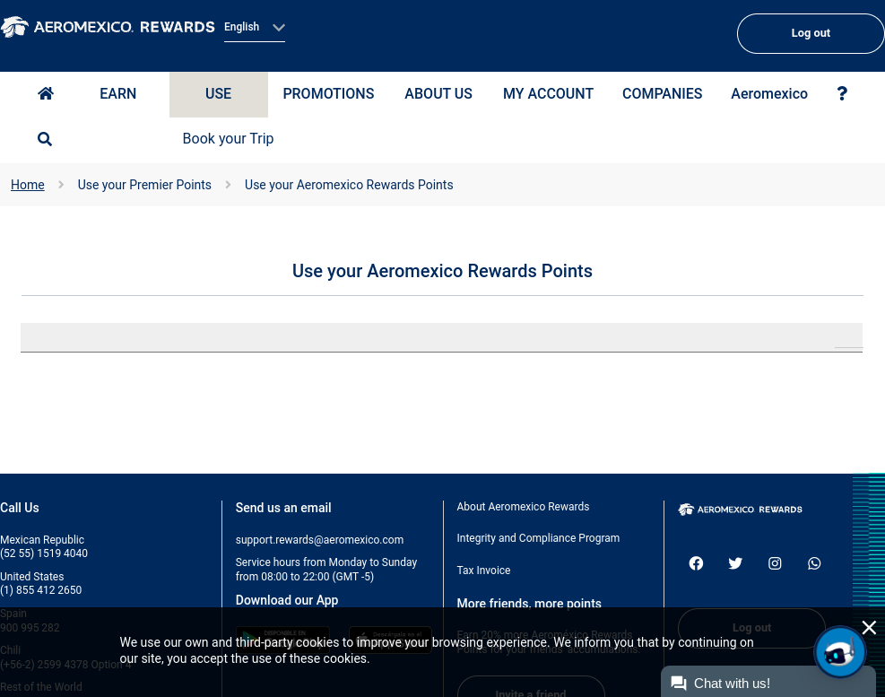Click the footer Aeromexico Rewards logo
Screen dimensions: 885x697
pos(740,510)
